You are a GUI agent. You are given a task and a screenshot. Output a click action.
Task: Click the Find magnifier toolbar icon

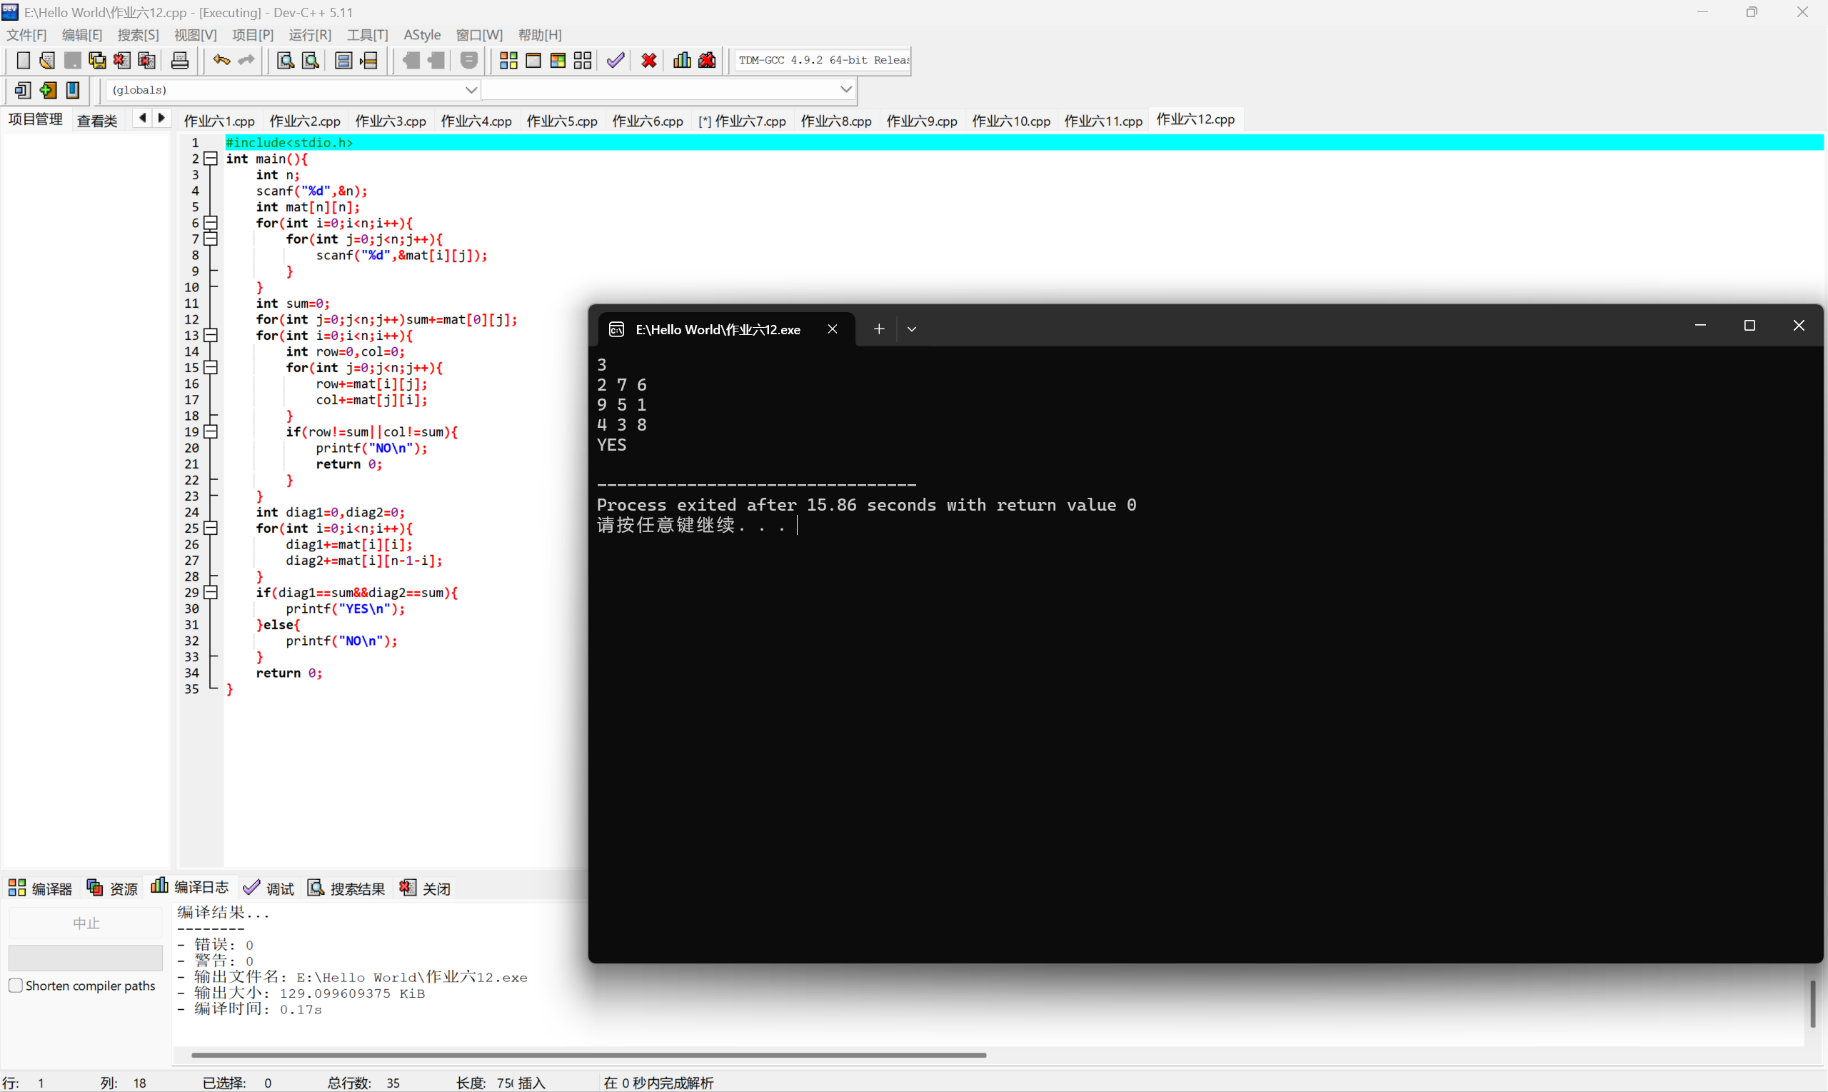[x=286, y=60]
